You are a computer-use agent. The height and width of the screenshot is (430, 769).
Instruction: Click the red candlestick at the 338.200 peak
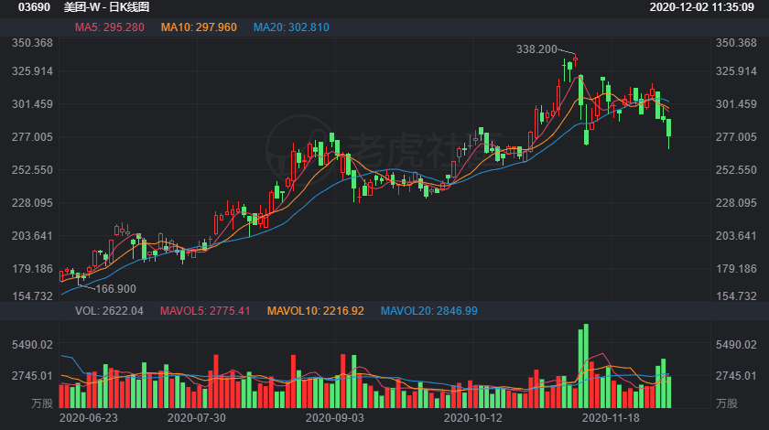[x=575, y=59]
